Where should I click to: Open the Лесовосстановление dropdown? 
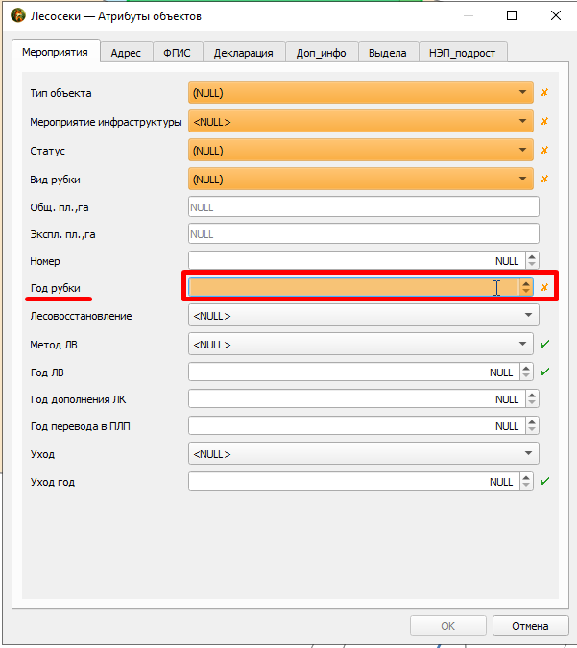pos(363,315)
